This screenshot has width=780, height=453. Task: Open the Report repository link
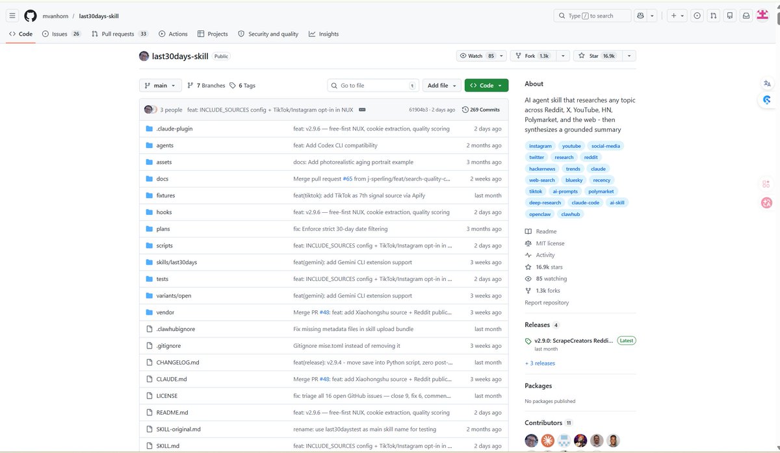coord(547,302)
